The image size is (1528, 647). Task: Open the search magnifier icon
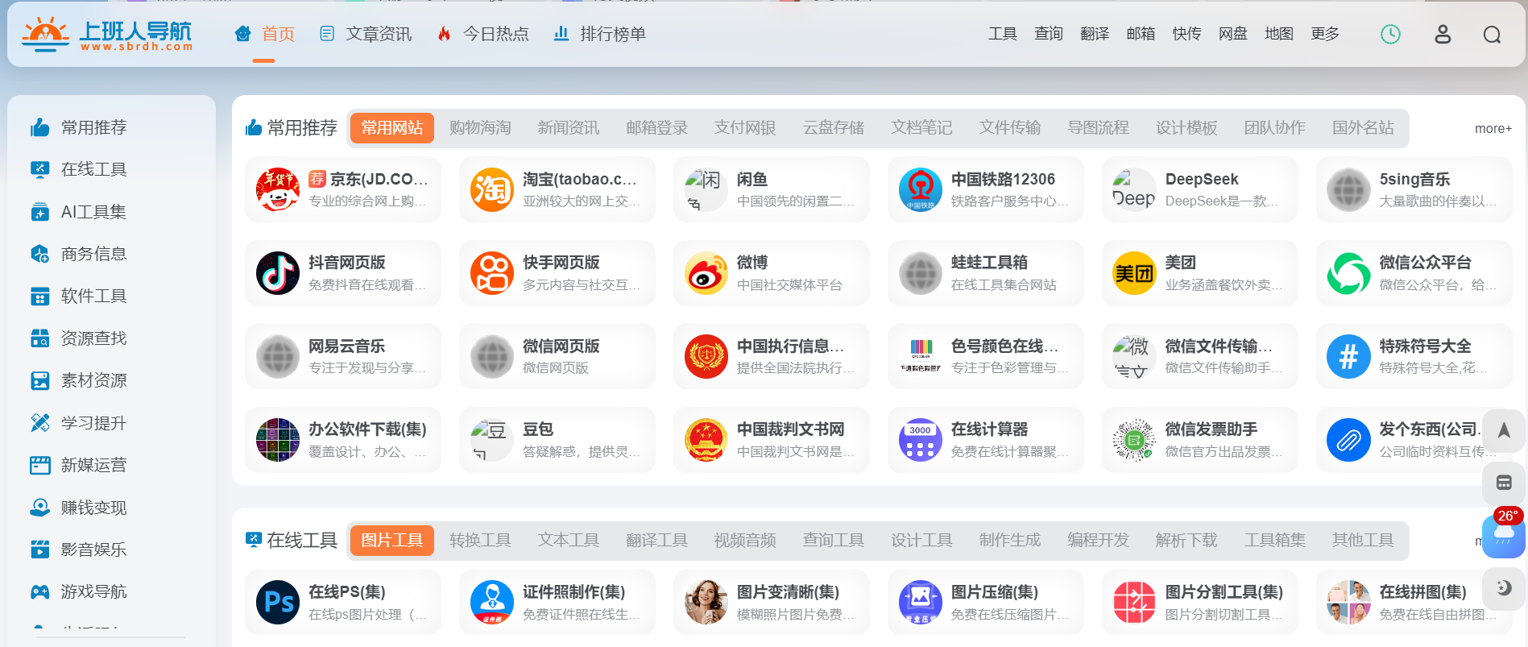click(x=1492, y=35)
